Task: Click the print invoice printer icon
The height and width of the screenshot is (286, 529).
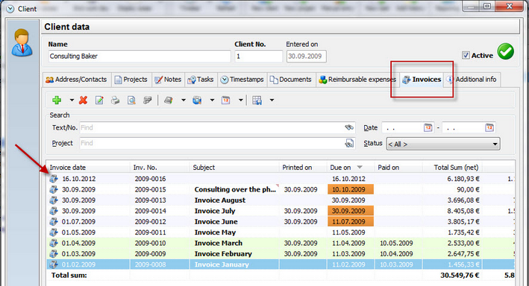Action: [x=116, y=100]
